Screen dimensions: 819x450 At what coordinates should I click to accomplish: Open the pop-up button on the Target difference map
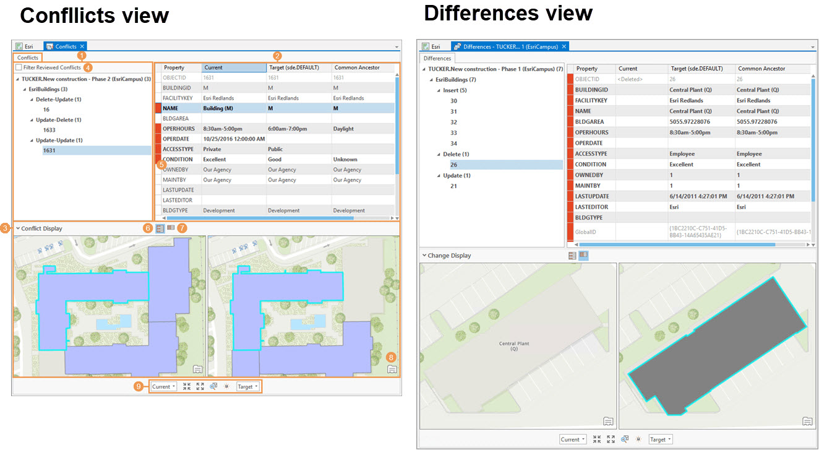(x=808, y=421)
